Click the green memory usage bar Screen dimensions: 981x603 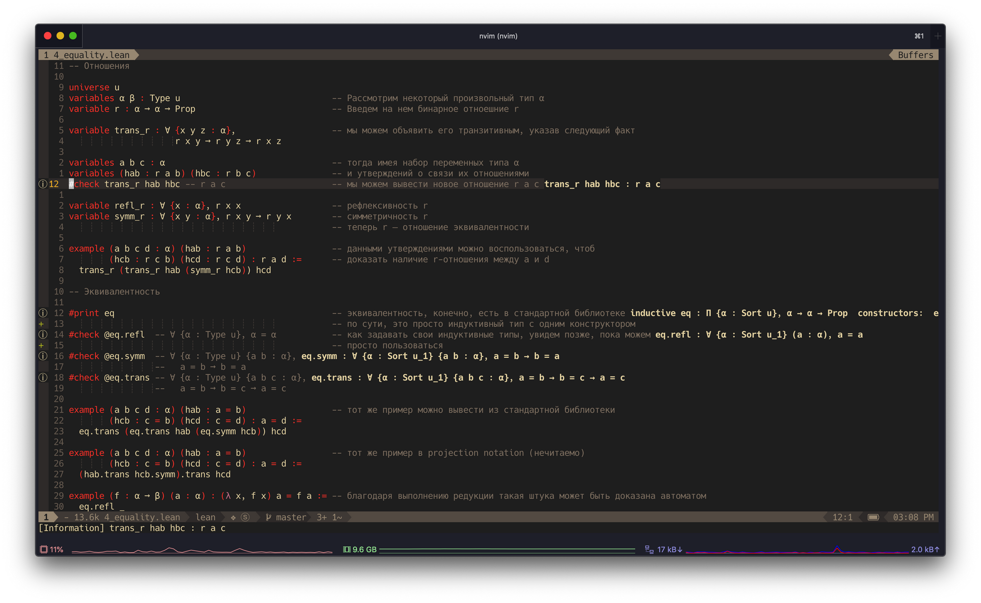507,550
